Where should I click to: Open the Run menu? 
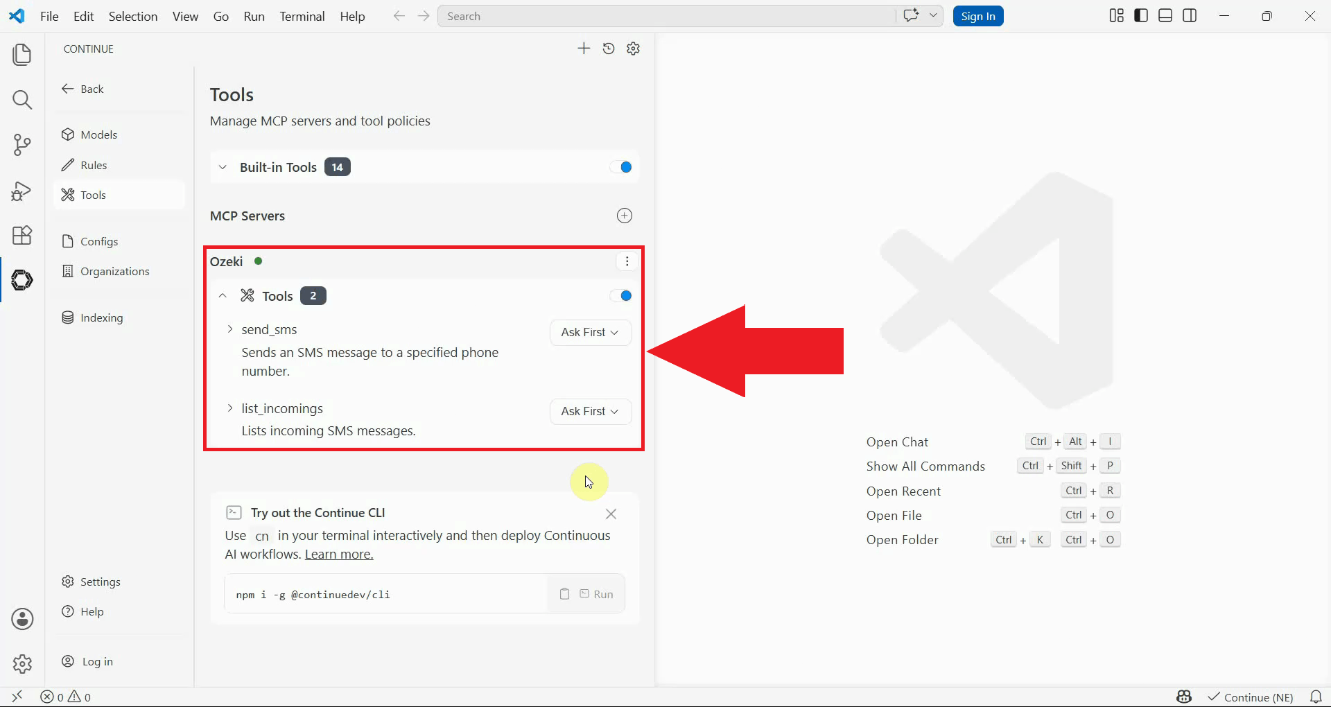point(254,16)
